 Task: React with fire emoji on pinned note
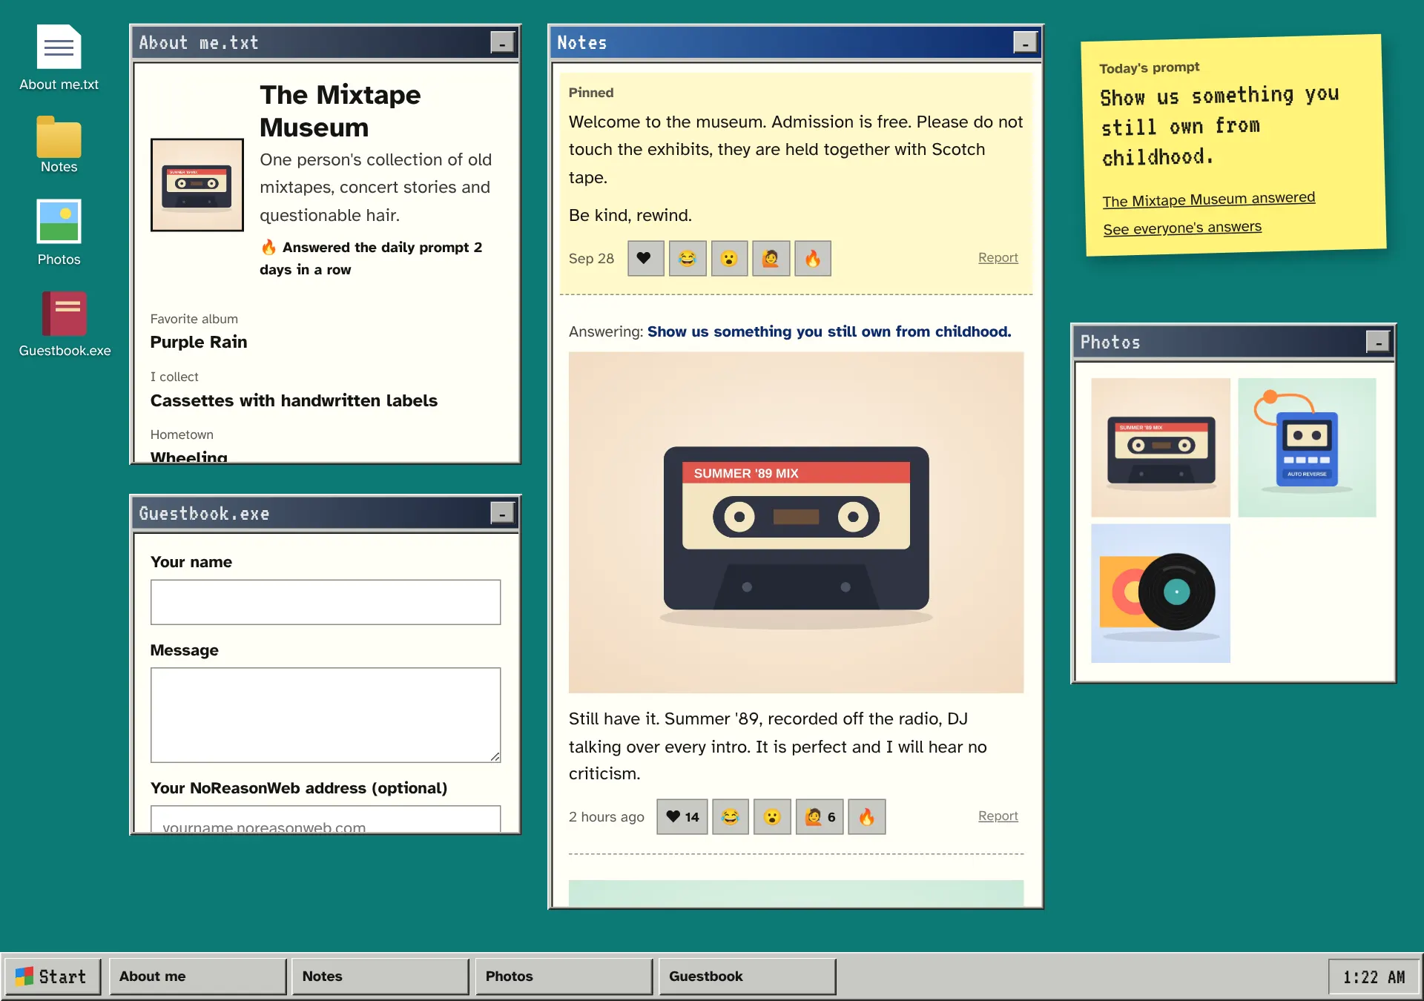813,258
